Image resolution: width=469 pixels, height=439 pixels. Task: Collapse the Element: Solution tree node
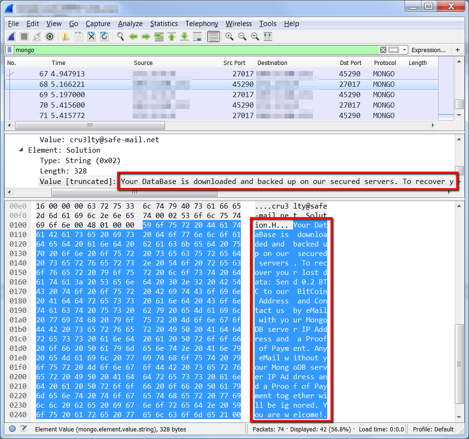point(21,150)
